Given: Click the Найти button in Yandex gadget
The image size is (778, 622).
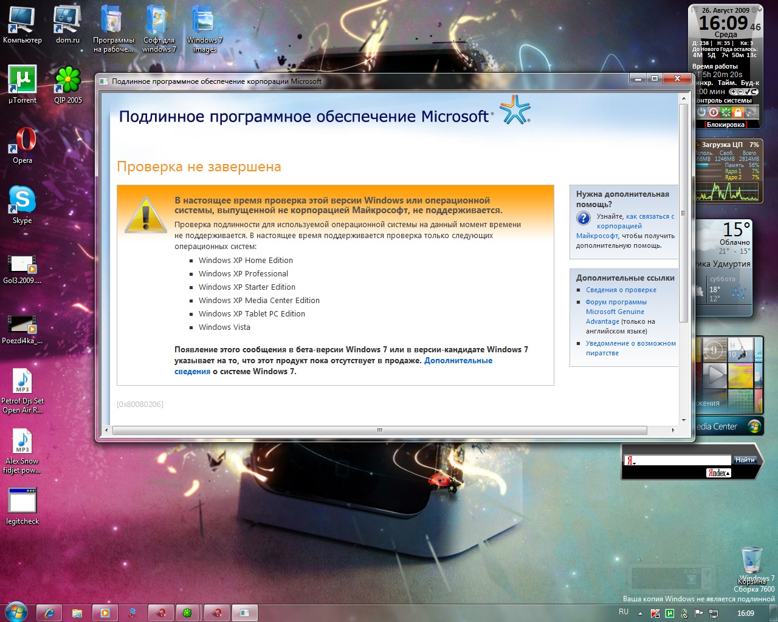Looking at the screenshot, I should pos(745,460).
